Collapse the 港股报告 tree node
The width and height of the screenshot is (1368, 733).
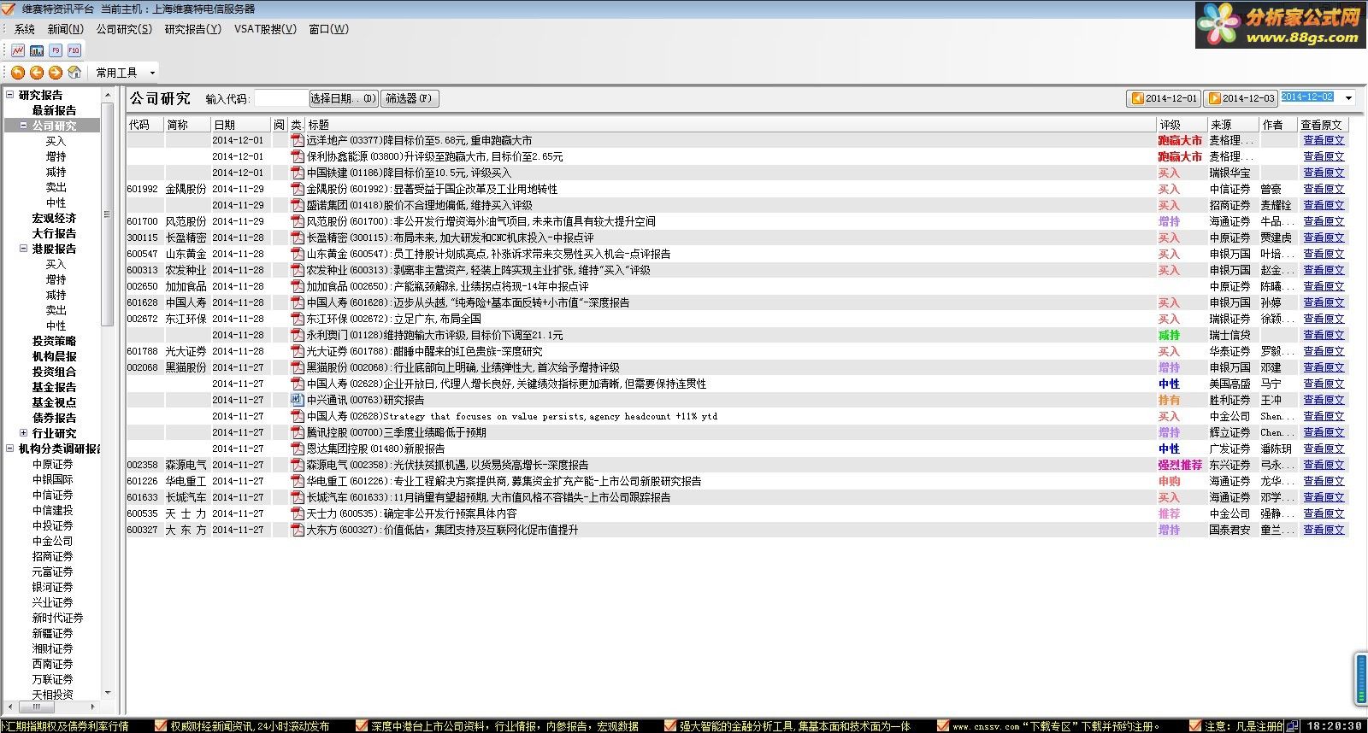(24, 249)
